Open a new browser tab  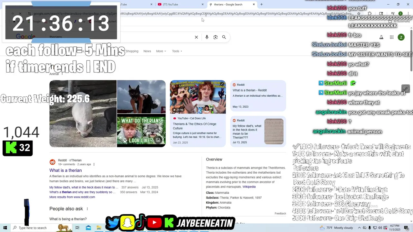pos(261,5)
